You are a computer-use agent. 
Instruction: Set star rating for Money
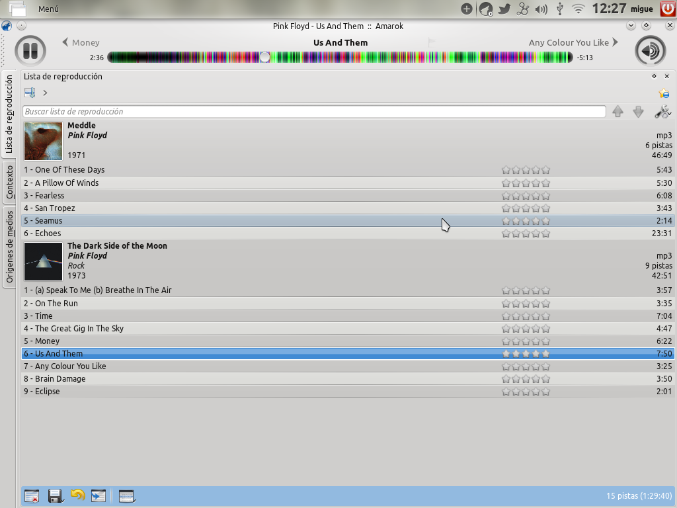[526, 341]
